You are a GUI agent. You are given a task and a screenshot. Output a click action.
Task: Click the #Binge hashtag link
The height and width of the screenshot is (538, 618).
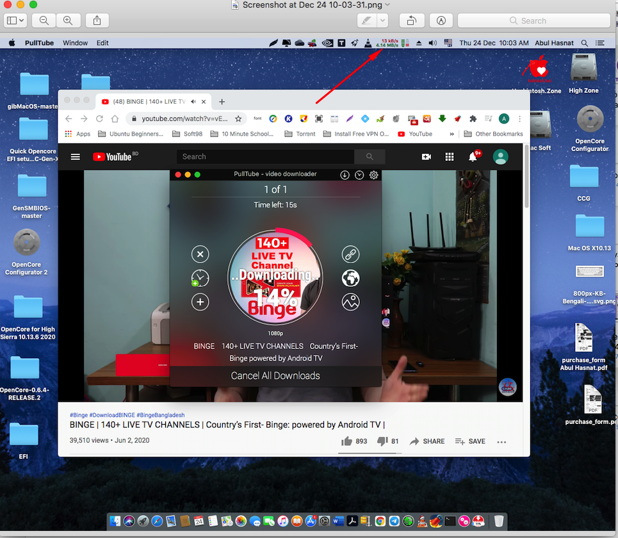coord(79,415)
